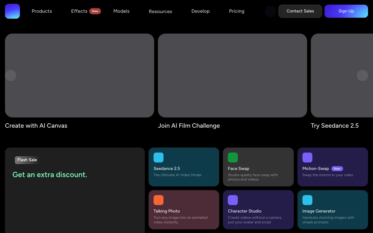Open the Models menu
This screenshot has width=373, height=233.
[x=122, y=11]
